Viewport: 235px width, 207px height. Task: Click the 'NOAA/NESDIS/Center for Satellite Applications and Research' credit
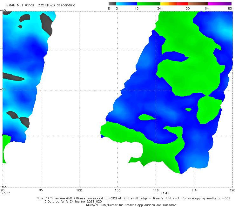coord(131,205)
